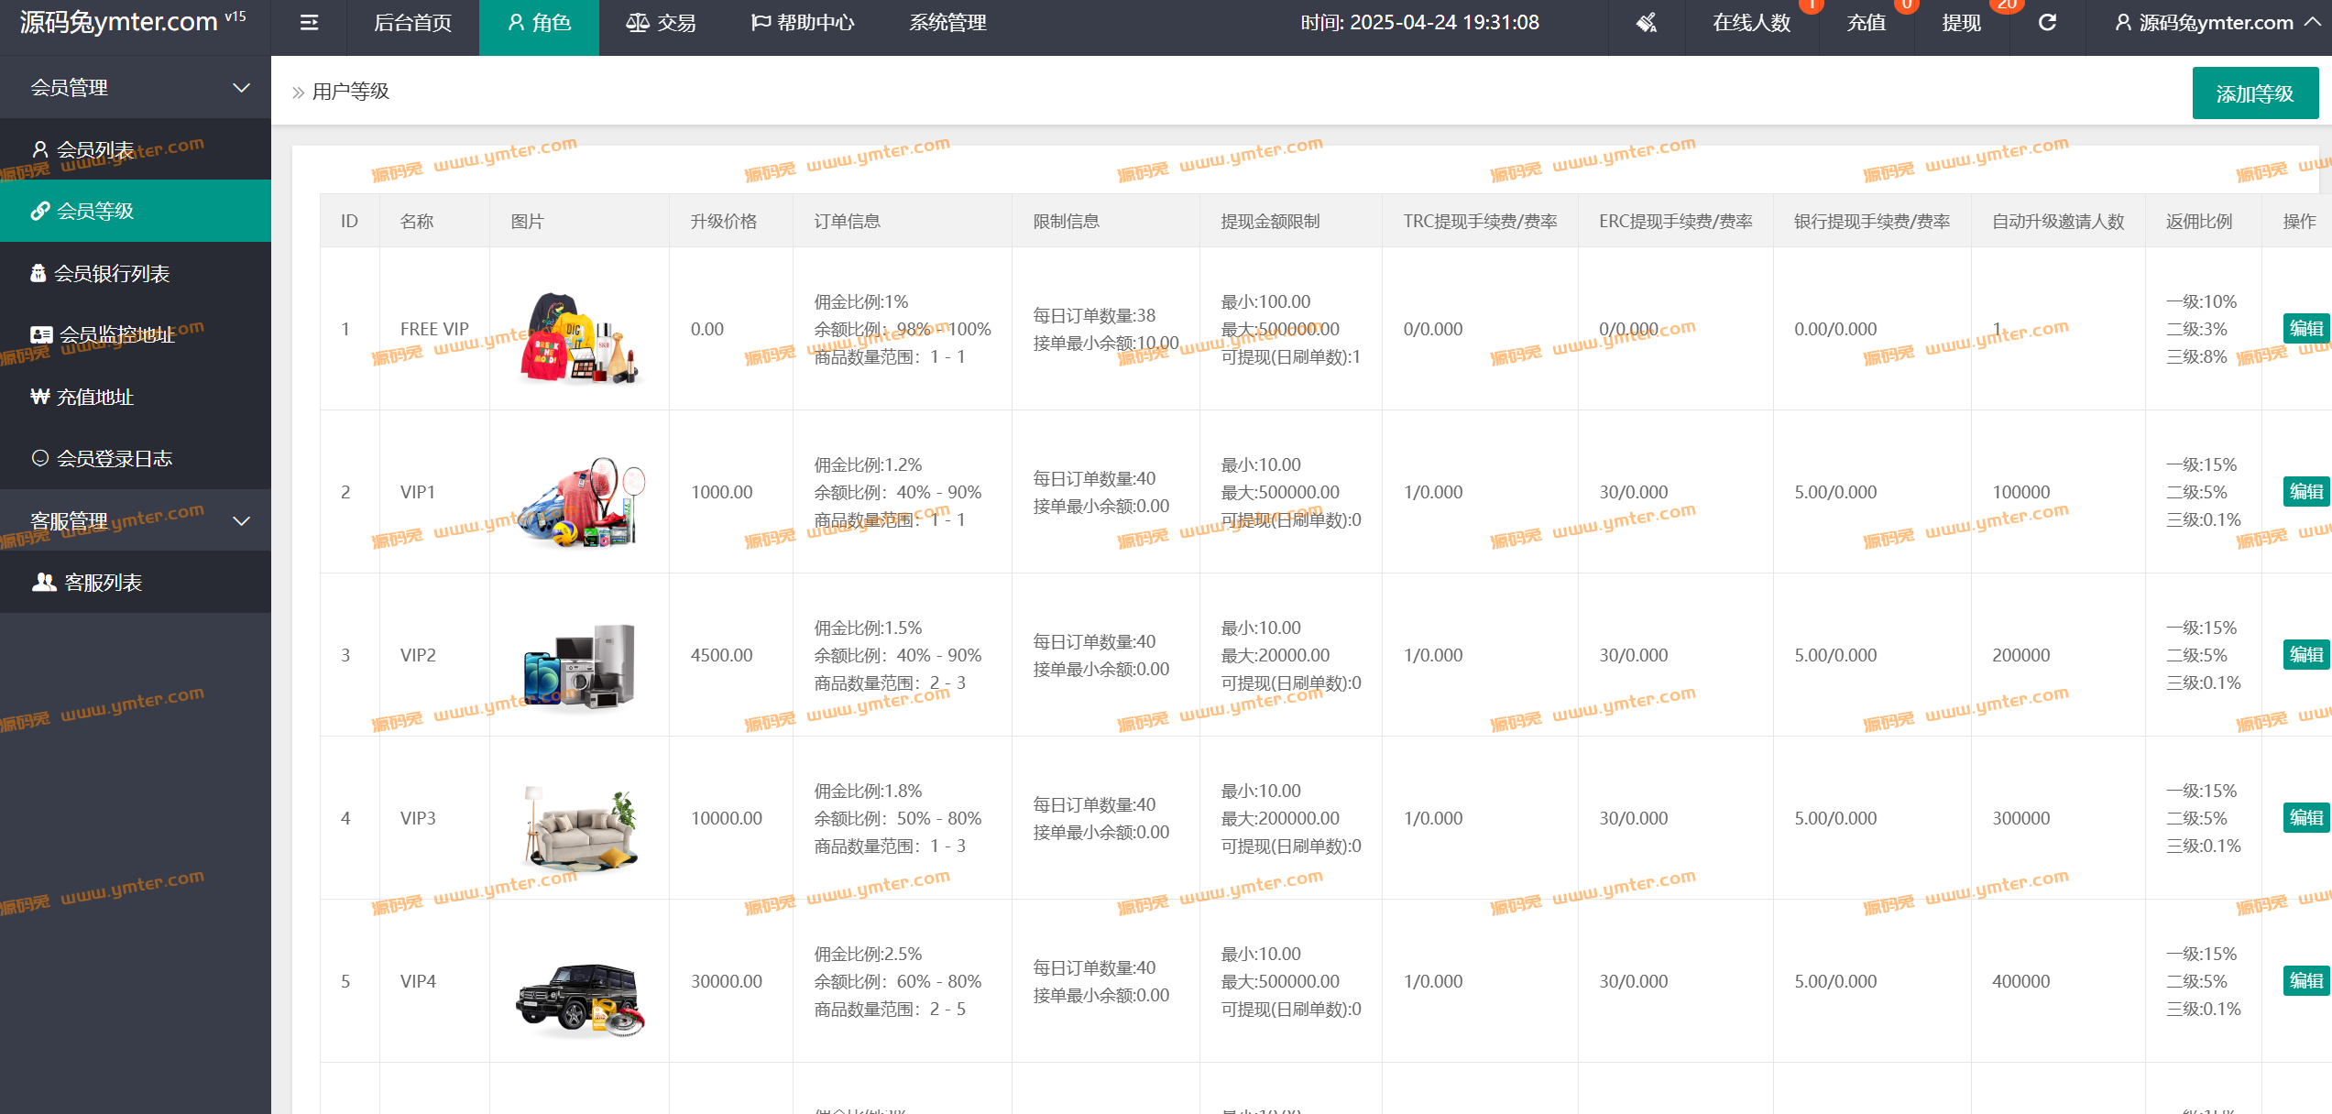This screenshot has height=1114, width=2332.
Task: Click the 自动升级邀请人数 column header
Action: 2058,221
